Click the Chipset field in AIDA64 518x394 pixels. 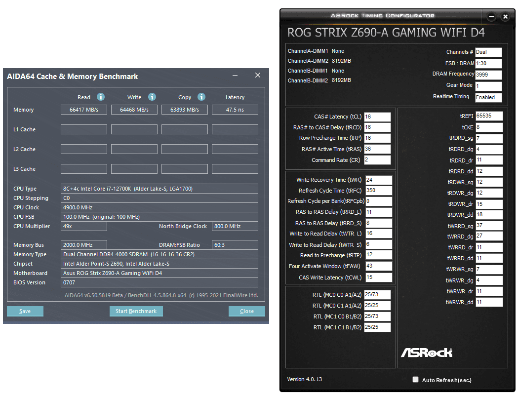[159, 264]
